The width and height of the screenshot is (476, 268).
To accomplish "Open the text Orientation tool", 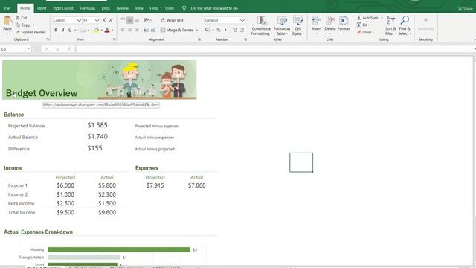I will pos(147,20).
